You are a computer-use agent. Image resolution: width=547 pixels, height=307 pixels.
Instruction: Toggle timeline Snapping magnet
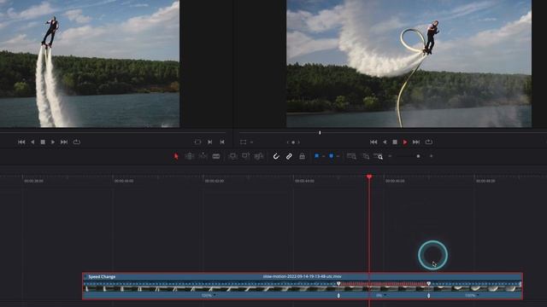[x=276, y=156]
